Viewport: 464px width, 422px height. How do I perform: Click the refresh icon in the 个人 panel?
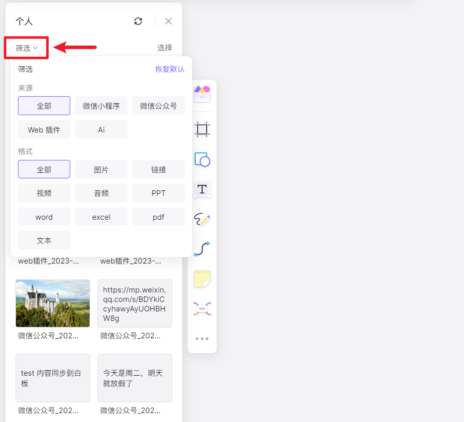click(138, 21)
